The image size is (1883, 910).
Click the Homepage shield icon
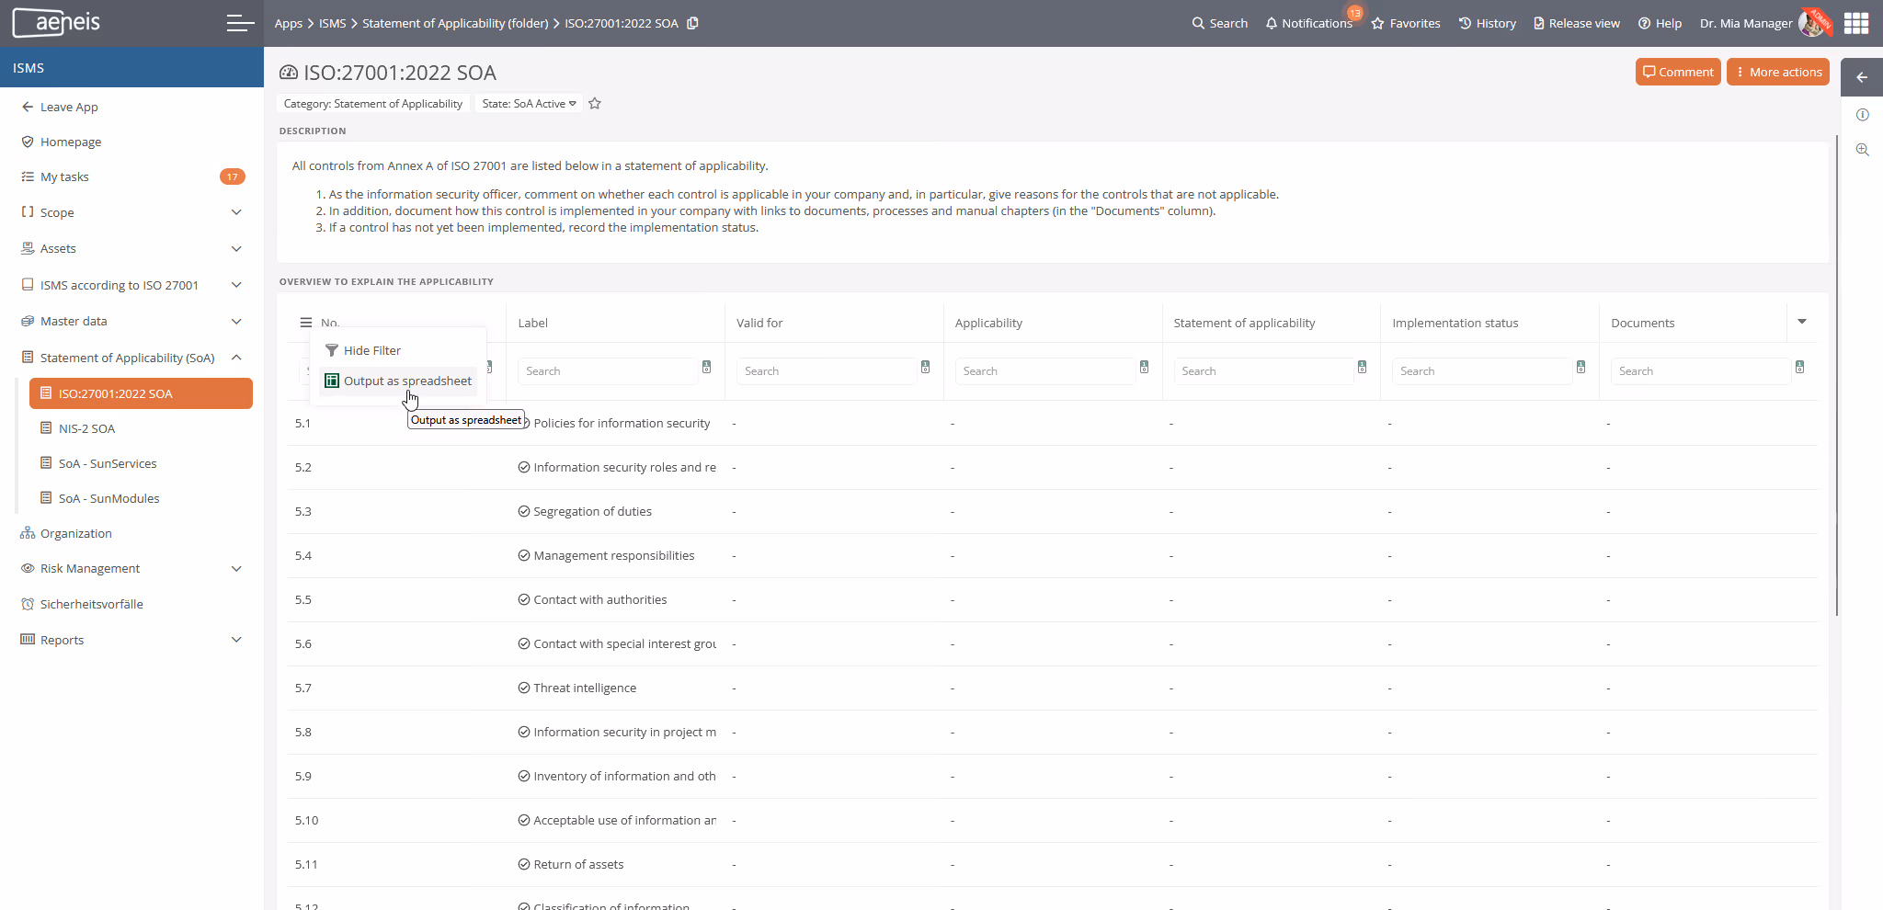(28, 142)
